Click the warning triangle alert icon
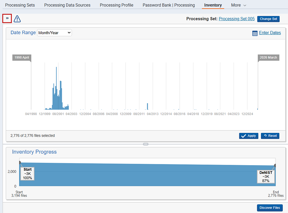288x213 pixels. tap(17, 19)
